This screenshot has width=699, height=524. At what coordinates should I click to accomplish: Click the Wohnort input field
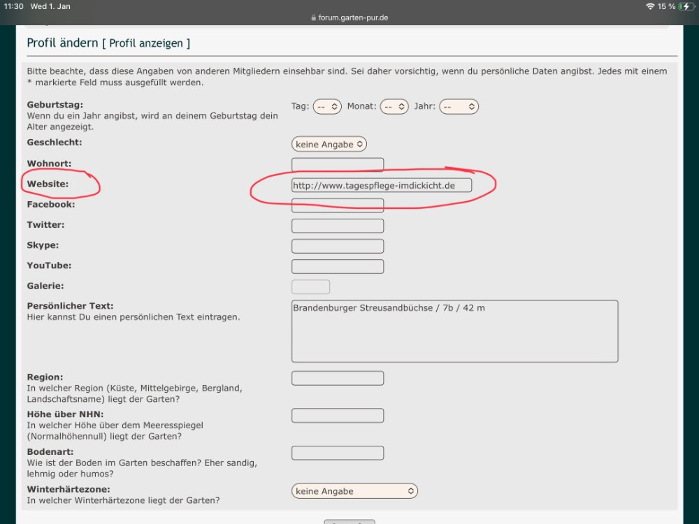[x=338, y=164]
